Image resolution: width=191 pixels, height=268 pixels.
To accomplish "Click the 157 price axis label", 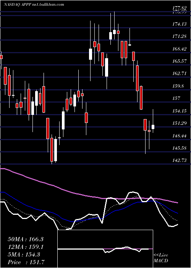I will click(176, 98).
